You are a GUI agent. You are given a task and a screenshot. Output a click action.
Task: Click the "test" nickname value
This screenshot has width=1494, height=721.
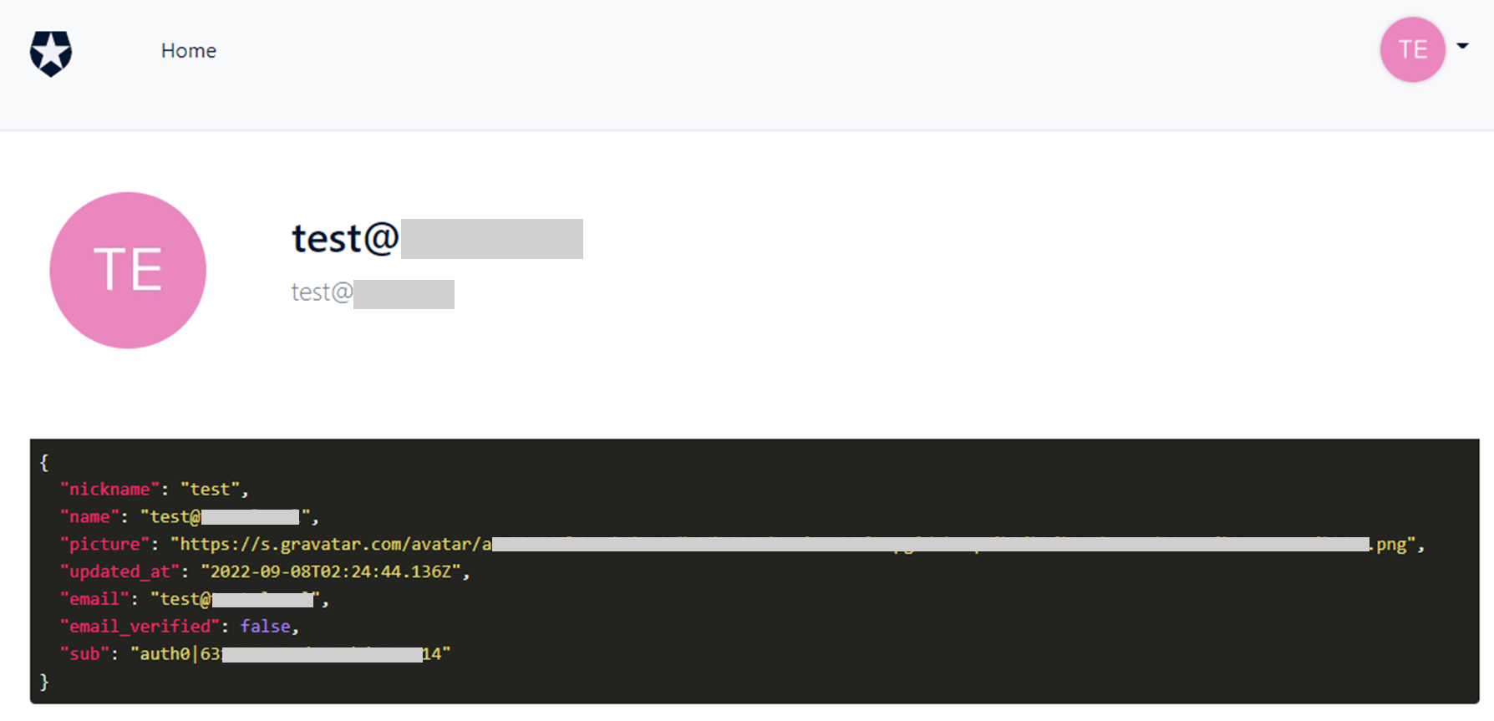[210, 489]
